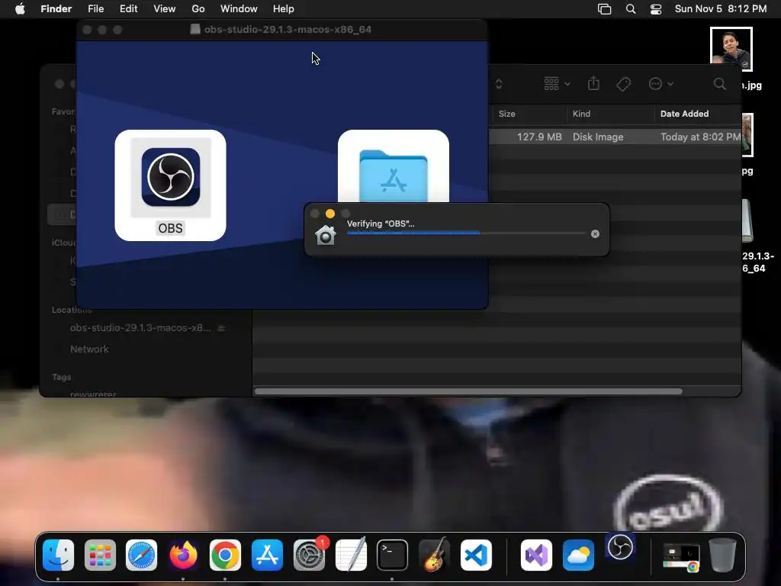The width and height of the screenshot is (781, 586).
Task: Click the date and time in the menu bar
Action: pos(721,9)
